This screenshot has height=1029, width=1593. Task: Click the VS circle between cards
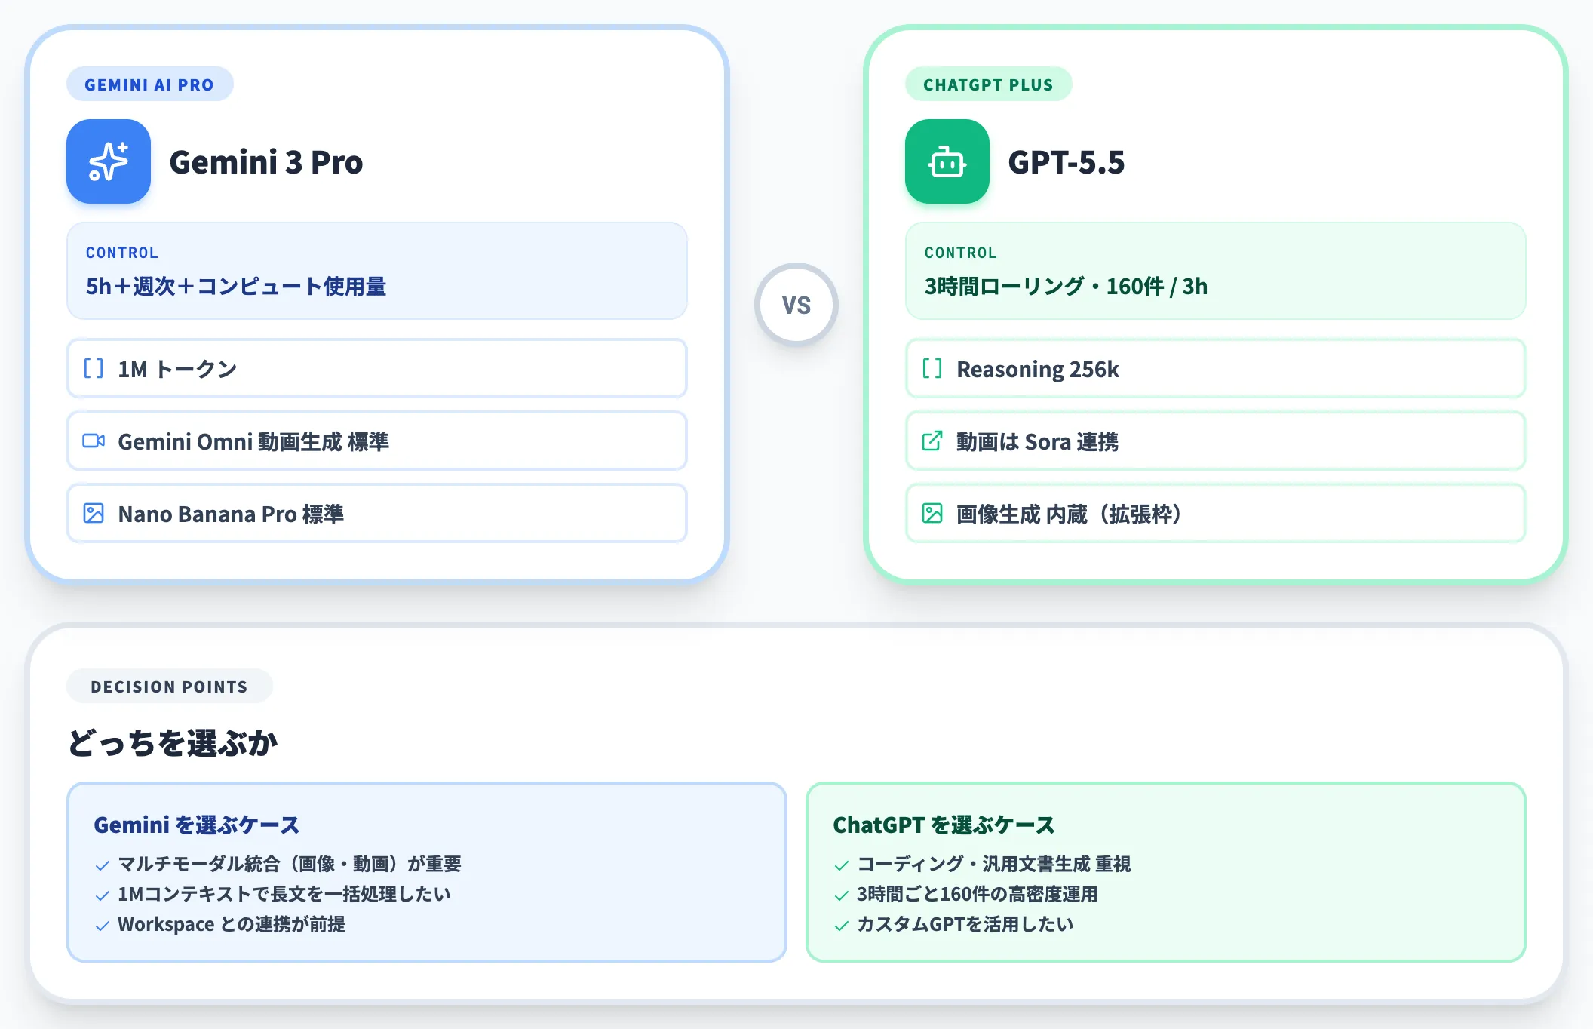(x=796, y=305)
